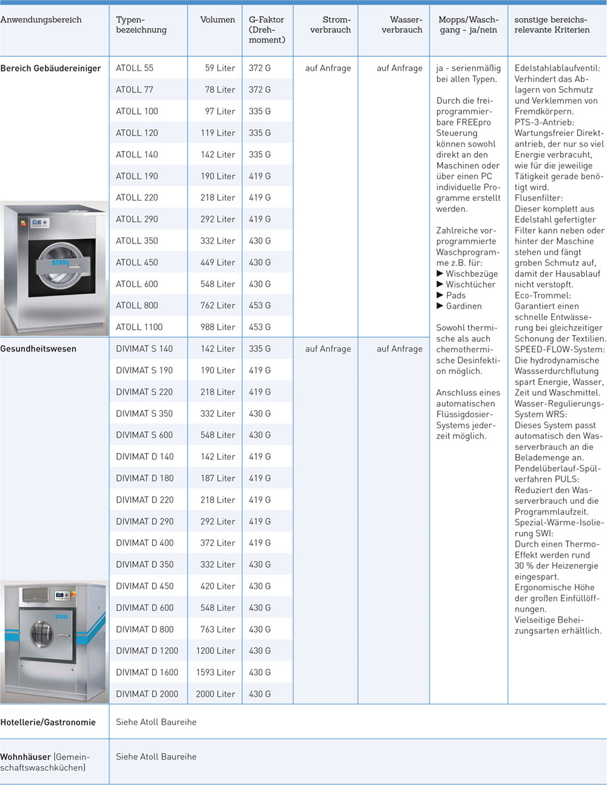Click the 1593 Liter volume value
This screenshot has height=785, width=607.
point(216,672)
